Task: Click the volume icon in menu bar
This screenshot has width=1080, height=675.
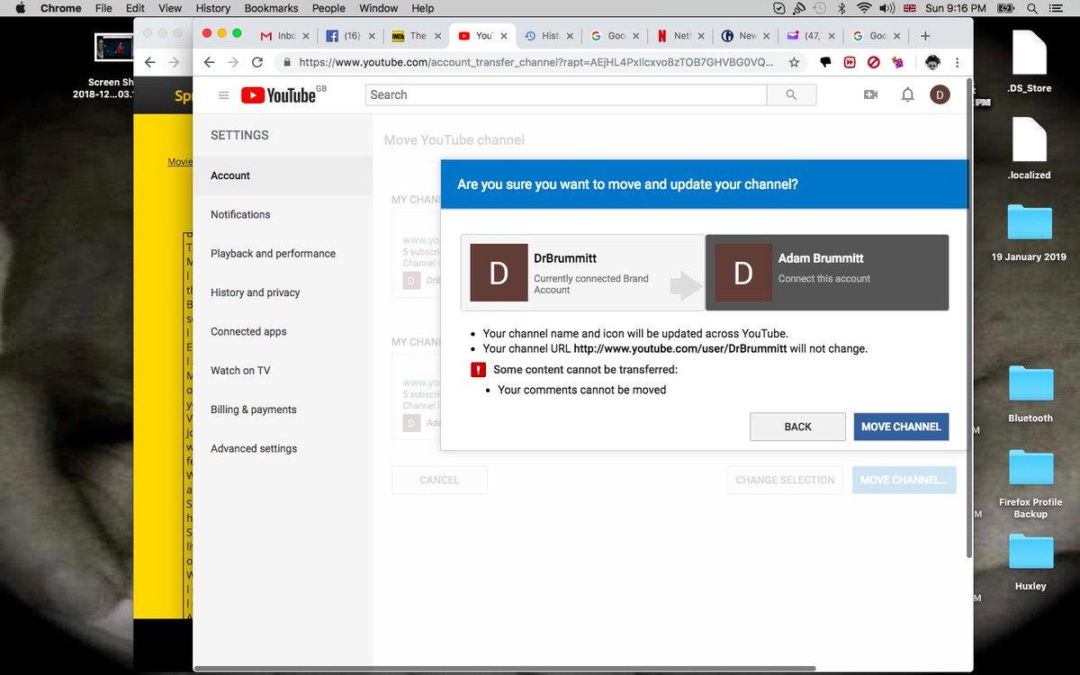Action: coord(887,8)
